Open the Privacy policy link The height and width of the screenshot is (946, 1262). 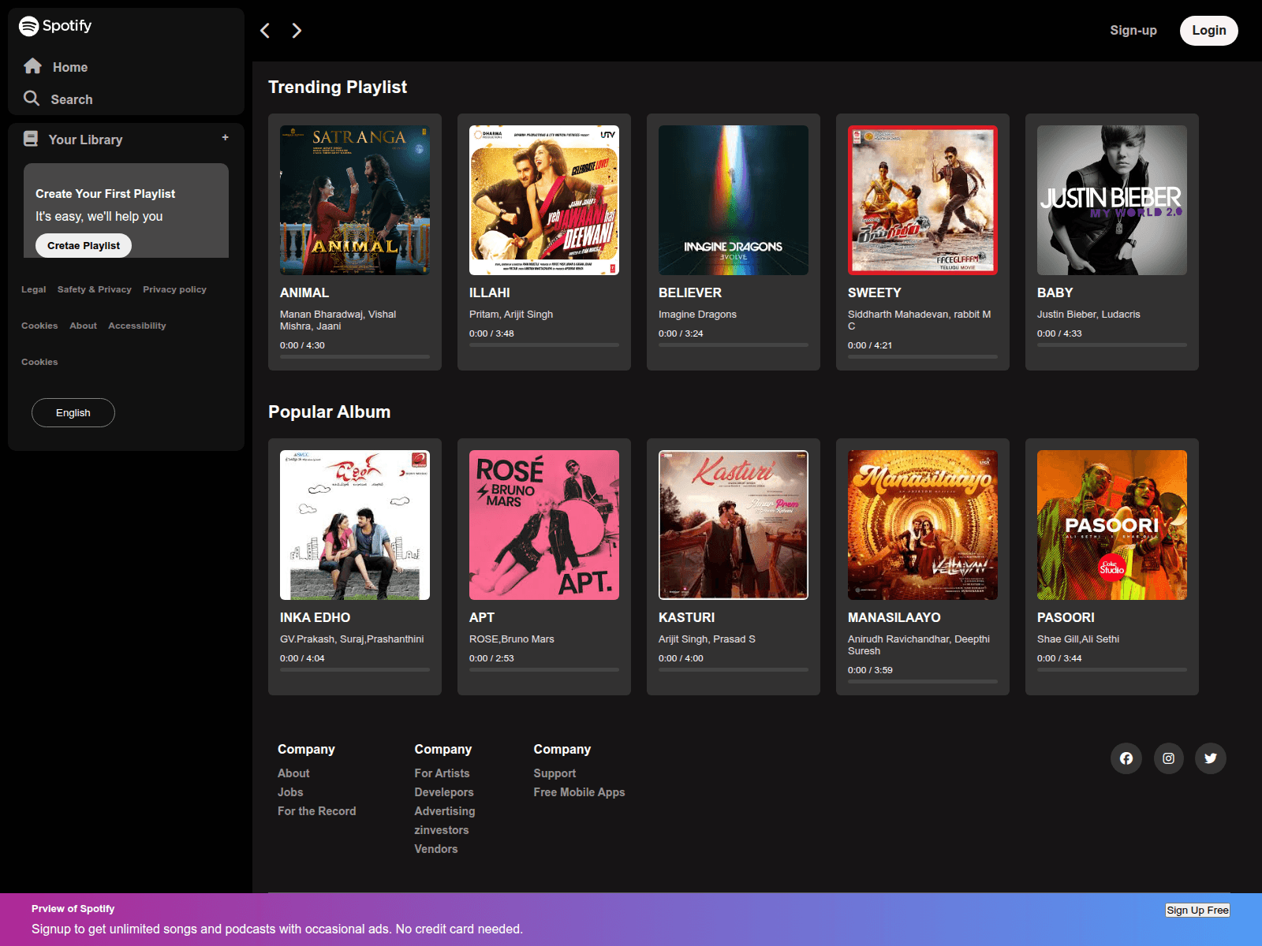[x=174, y=289]
